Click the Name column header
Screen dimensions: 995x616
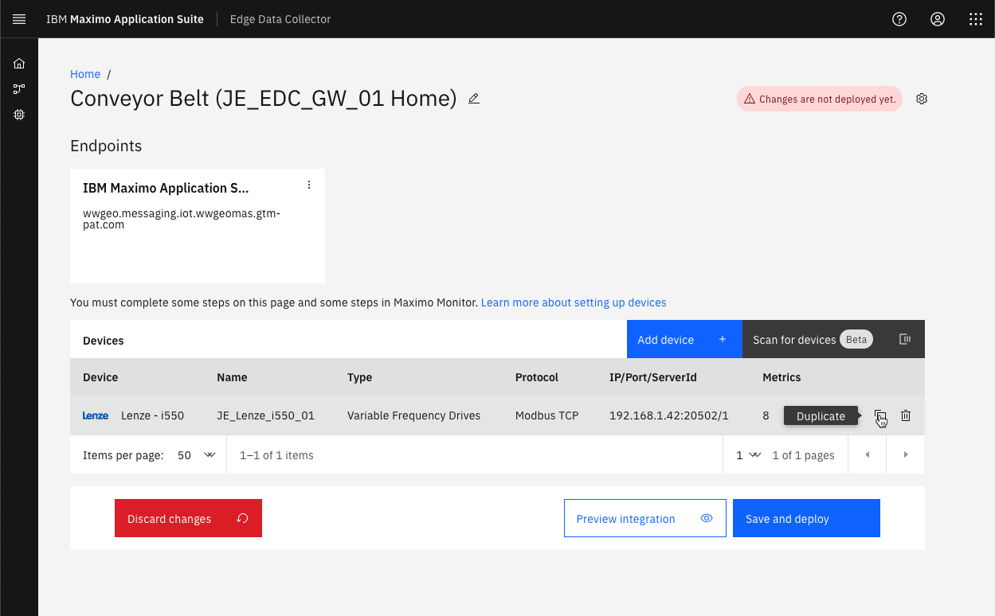[232, 377]
